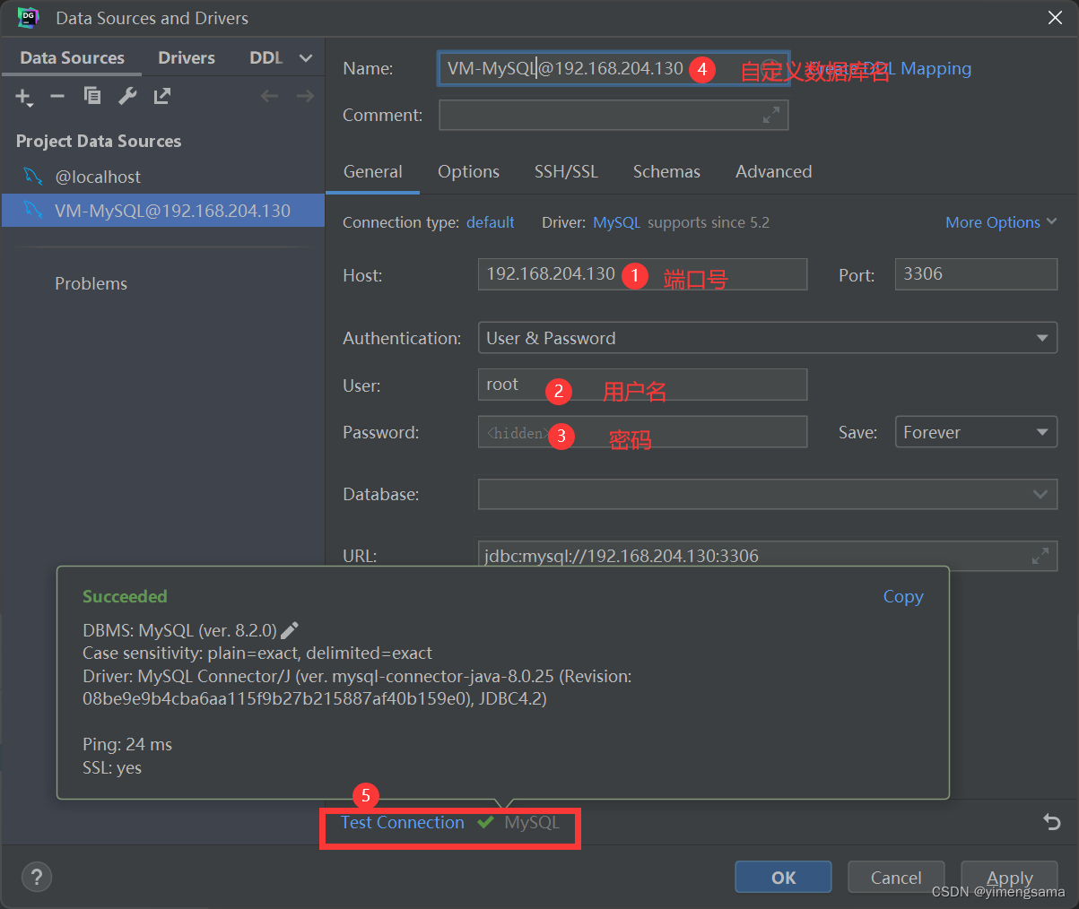This screenshot has width=1079, height=909.
Task: Click the Port field showing 3306
Action: [x=976, y=274]
